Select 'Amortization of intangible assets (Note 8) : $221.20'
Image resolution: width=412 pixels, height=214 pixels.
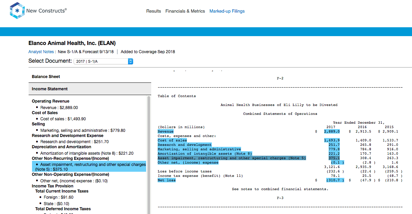pyautogui.click(x=87, y=153)
